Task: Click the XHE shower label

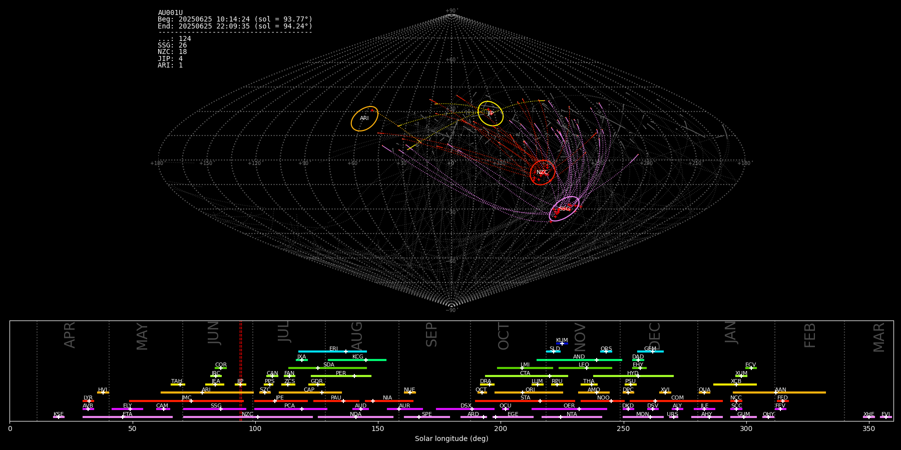Action: tap(869, 414)
